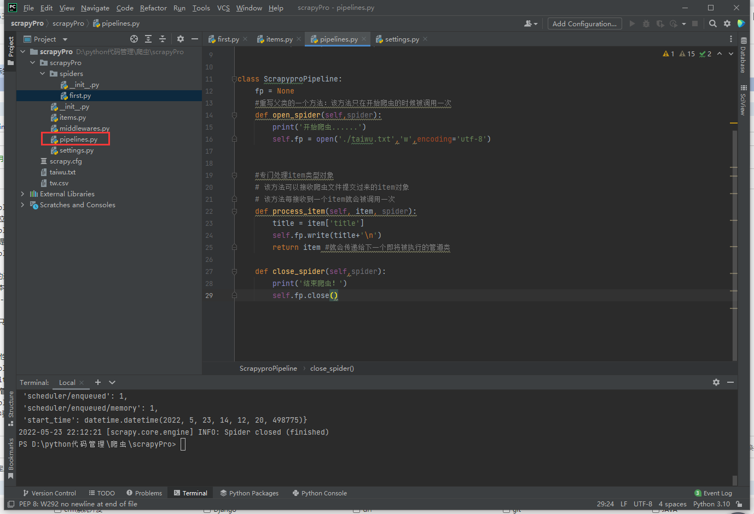This screenshot has width=754, height=514.
Task: Toggle the Bookmarks tool window sidebar button
Action: (10, 458)
